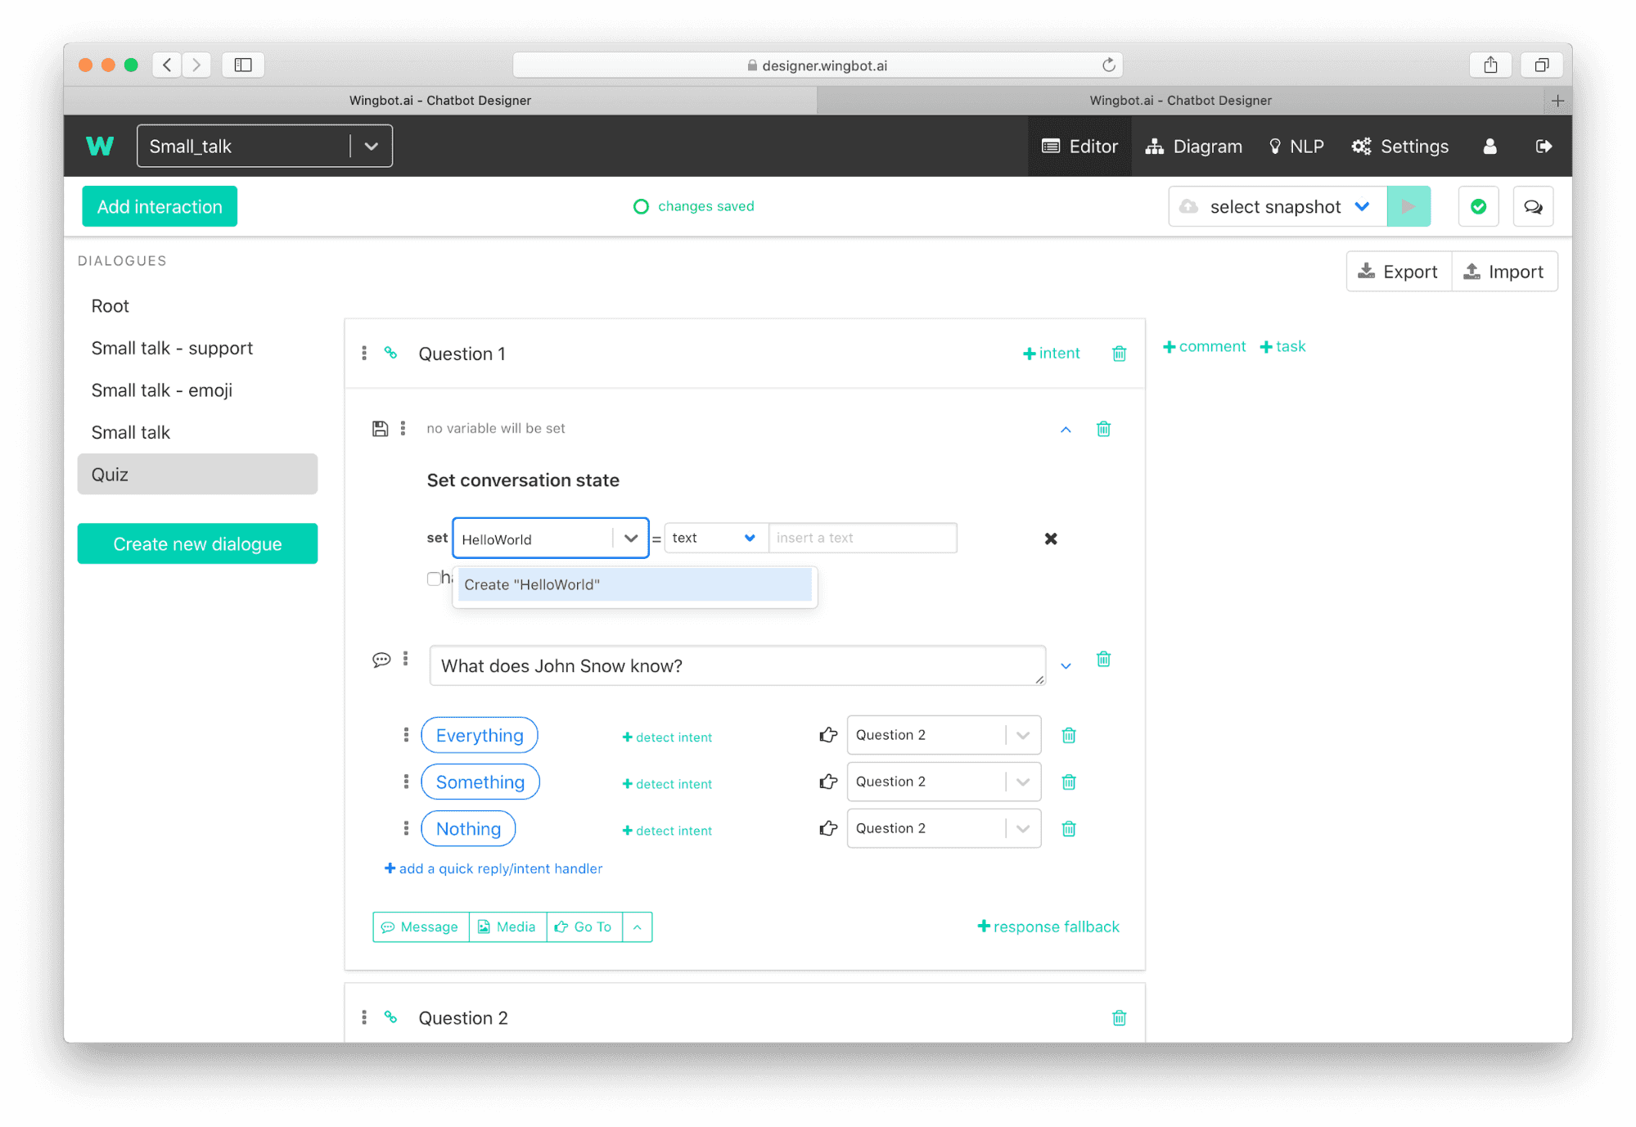Click the green validation check icon
Viewport: 1636px width, 1127px height.
coord(1478,207)
